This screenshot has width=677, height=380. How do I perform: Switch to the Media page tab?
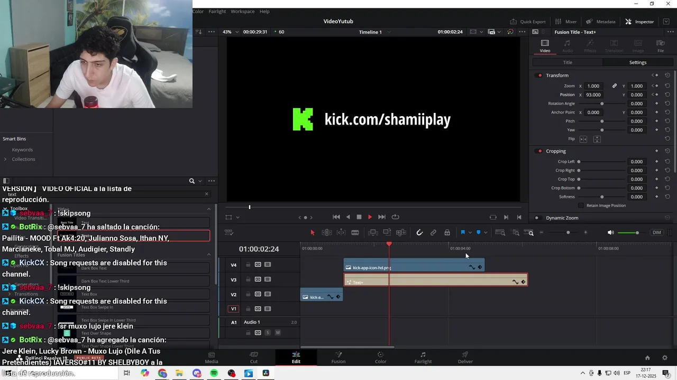click(x=212, y=357)
